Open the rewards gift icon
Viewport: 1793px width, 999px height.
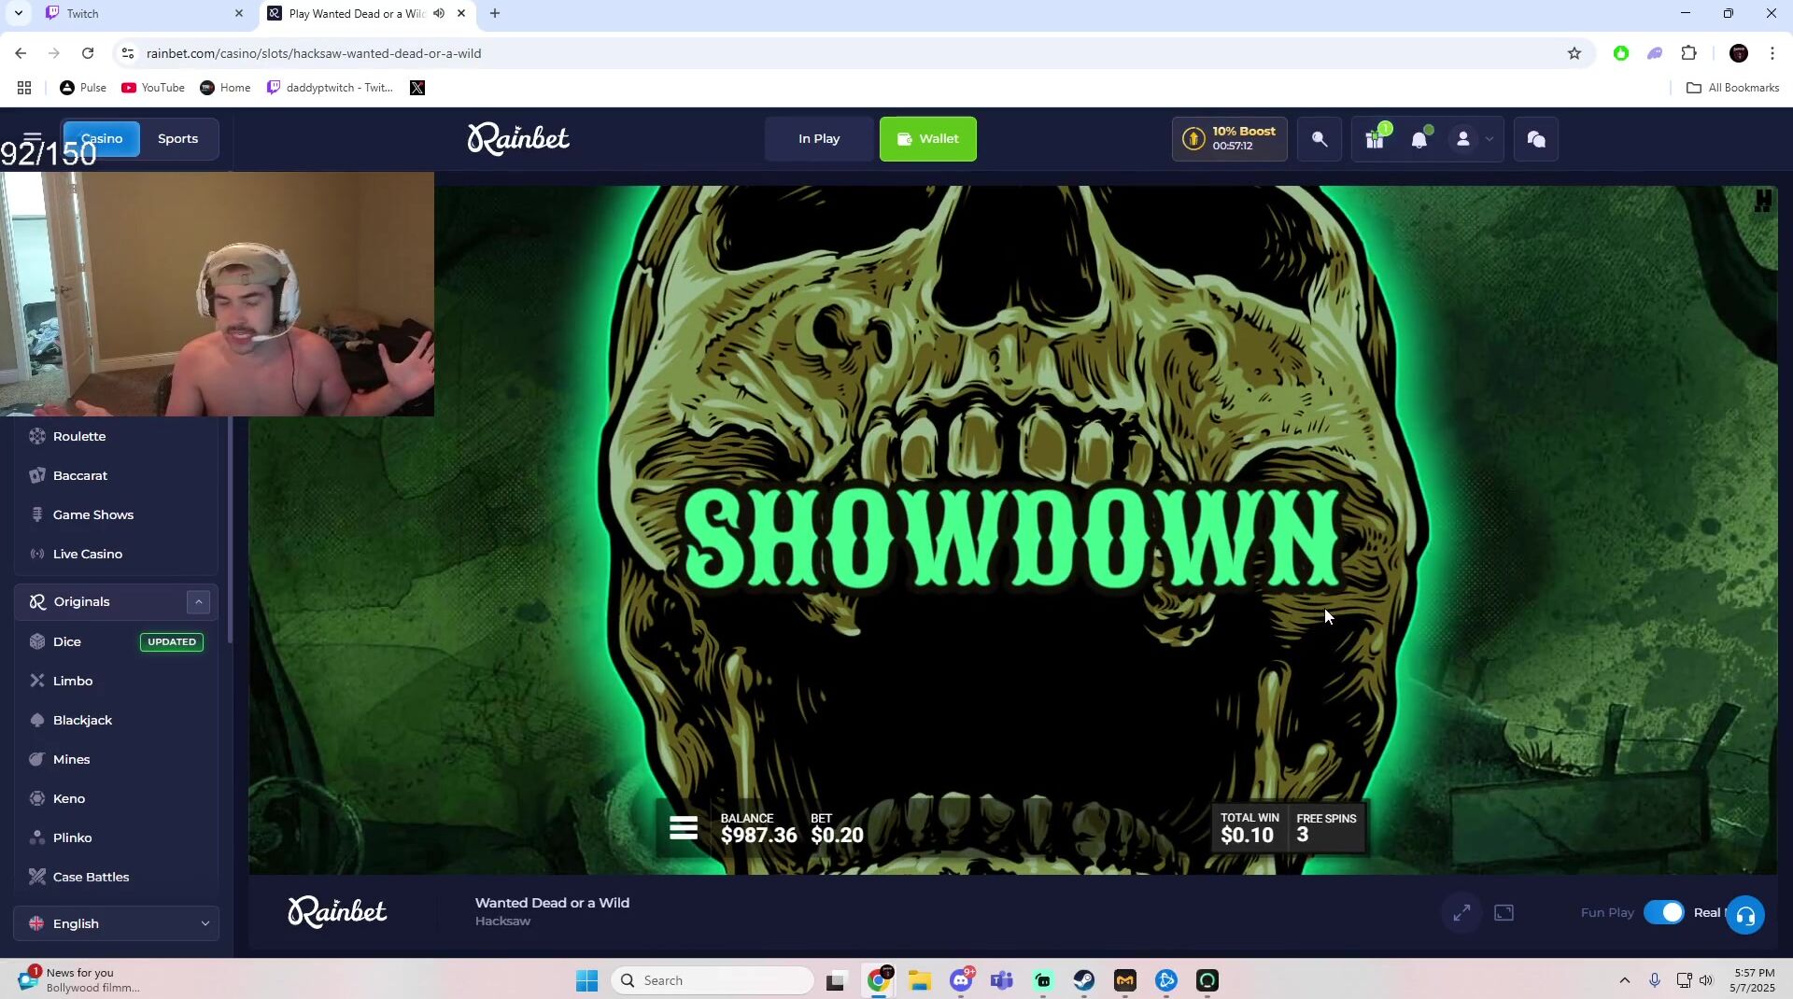[x=1375, y=139]
